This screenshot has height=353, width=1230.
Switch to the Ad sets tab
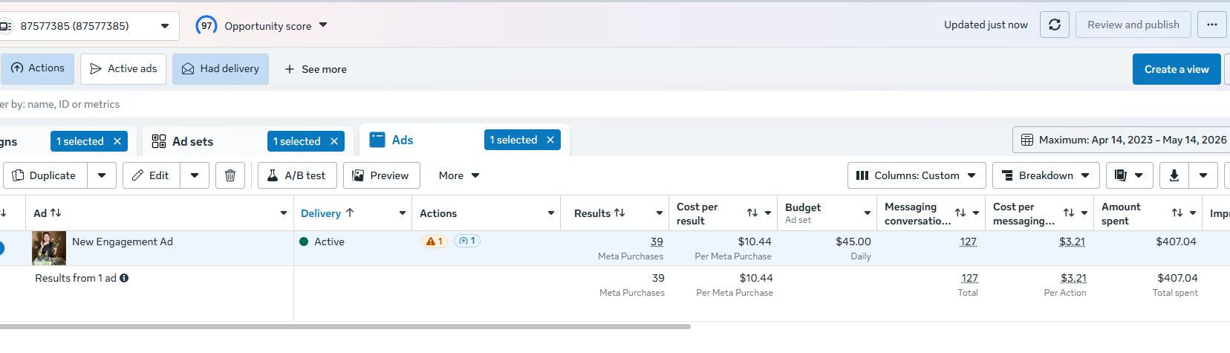point(192,141)
